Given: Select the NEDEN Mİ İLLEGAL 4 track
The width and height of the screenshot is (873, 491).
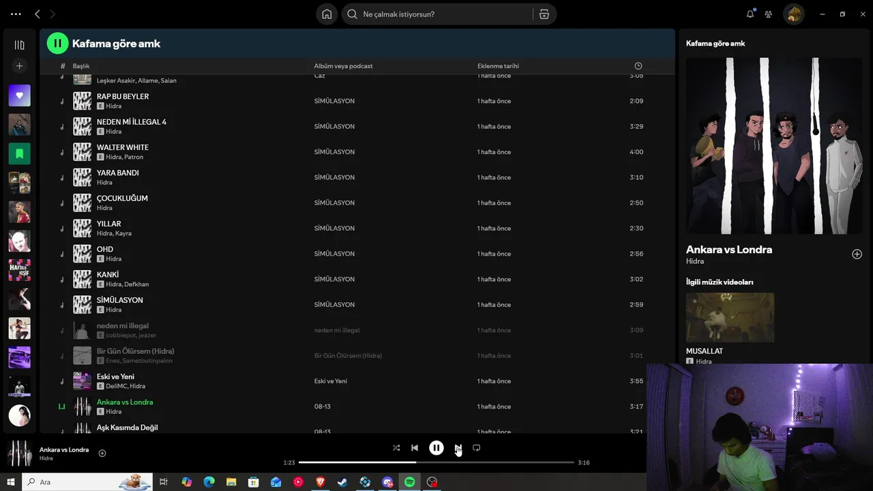Looking at the screenshot, I should tap(132, 122).
